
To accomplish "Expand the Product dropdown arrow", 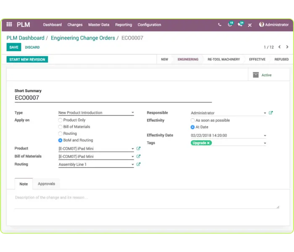I will point(133,149).
